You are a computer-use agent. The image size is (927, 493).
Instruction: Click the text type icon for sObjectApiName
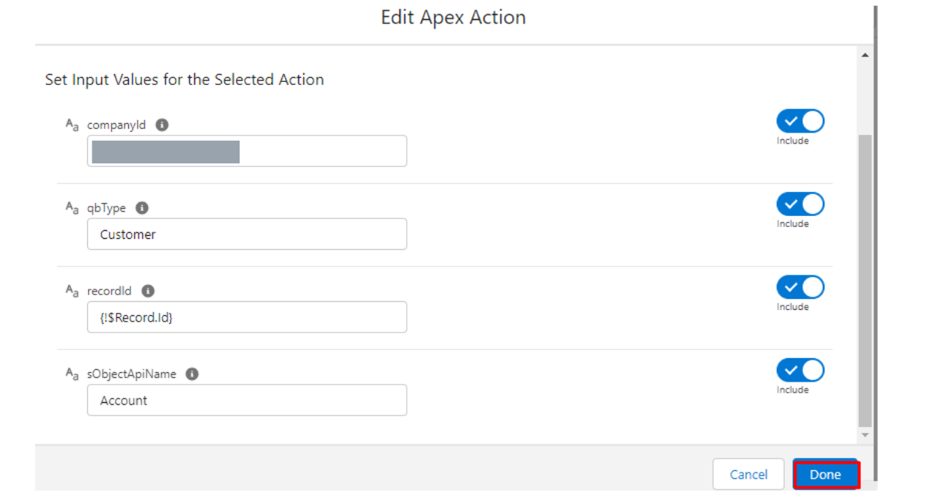pyautogui.click(x=72, y=374)
